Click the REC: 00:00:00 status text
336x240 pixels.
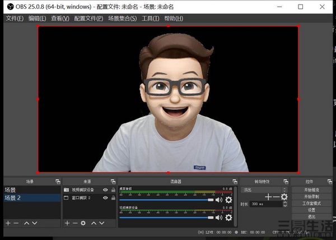tap(253, 232)
